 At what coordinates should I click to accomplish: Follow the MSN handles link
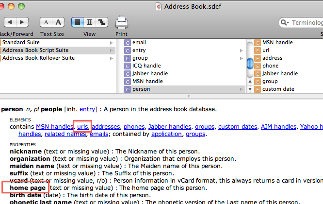point(55,127)
